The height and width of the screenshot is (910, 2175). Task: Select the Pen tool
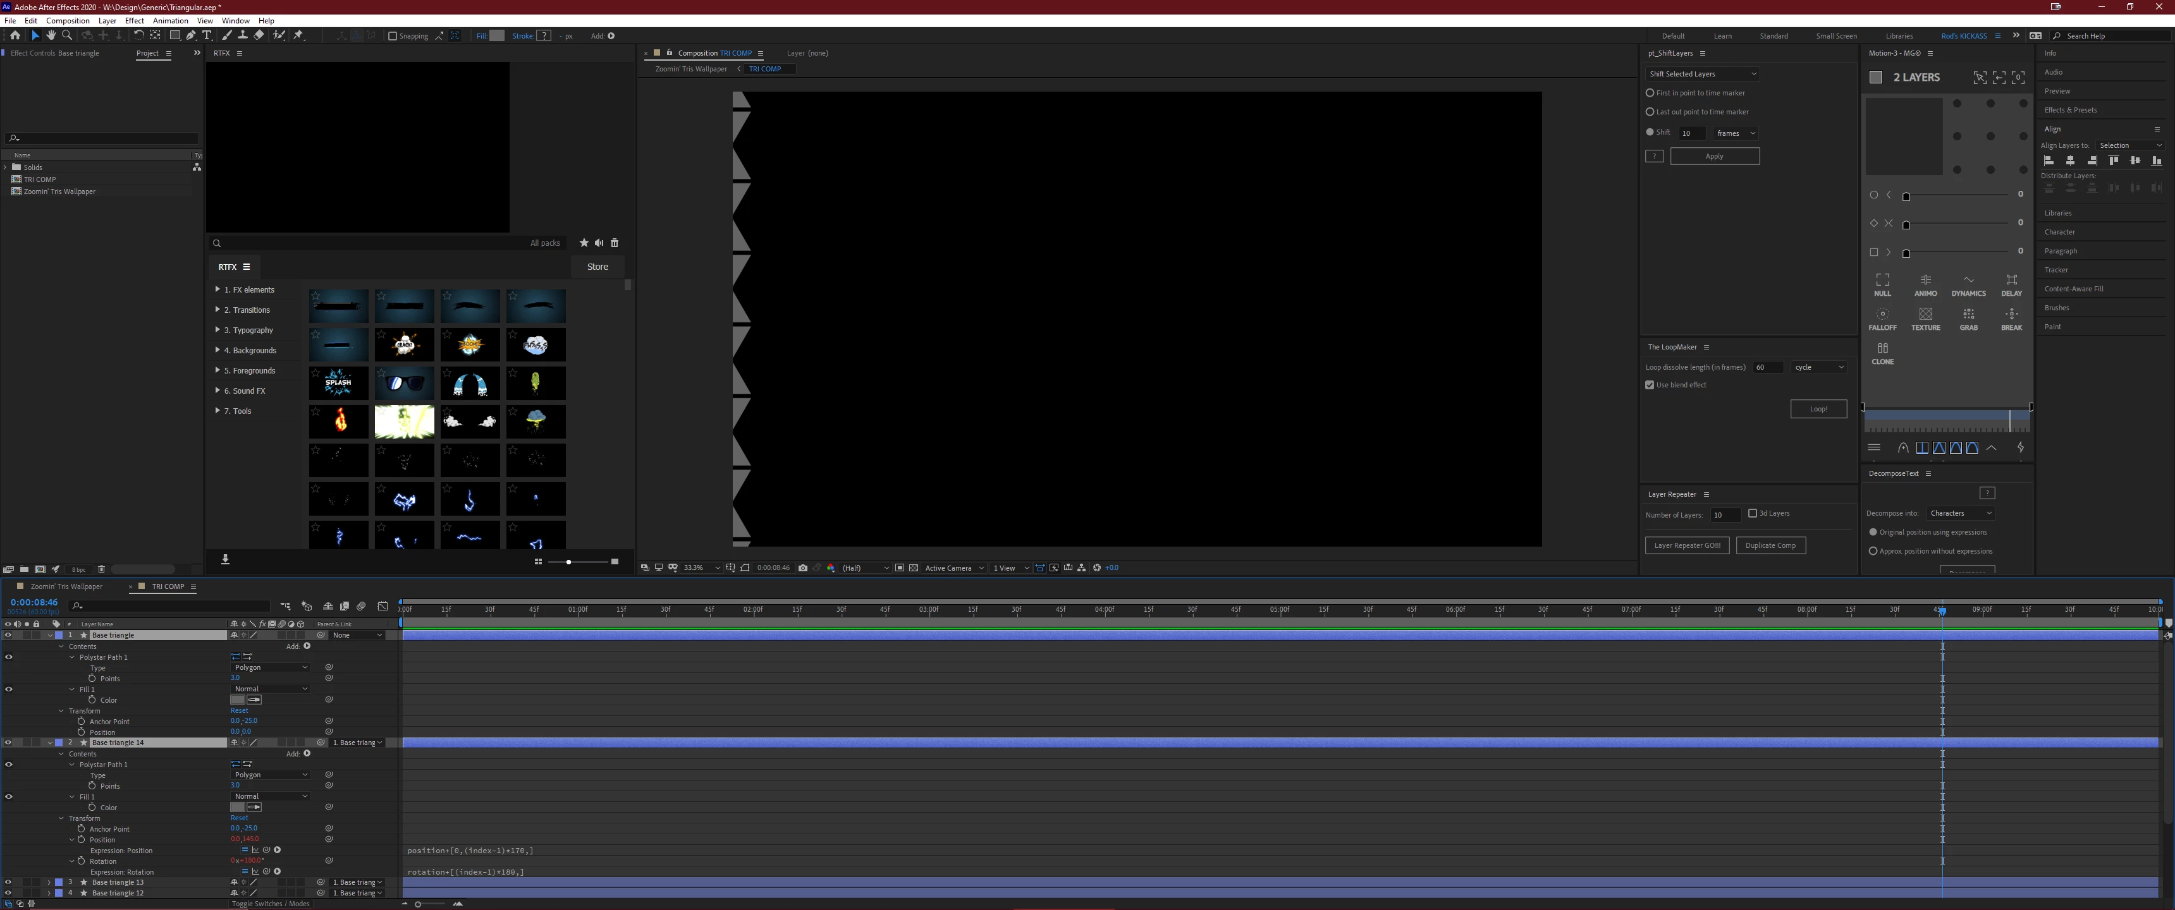point(191,35)
